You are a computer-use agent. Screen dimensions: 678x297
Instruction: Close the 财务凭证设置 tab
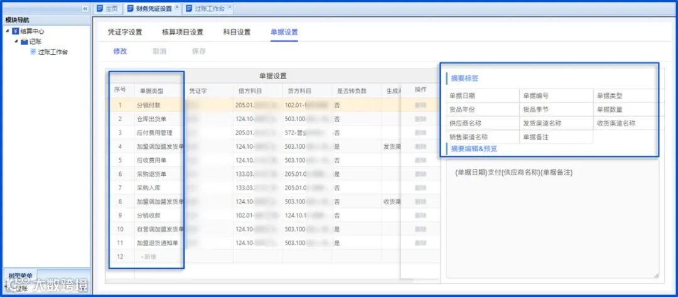click(x=176, y=7)
